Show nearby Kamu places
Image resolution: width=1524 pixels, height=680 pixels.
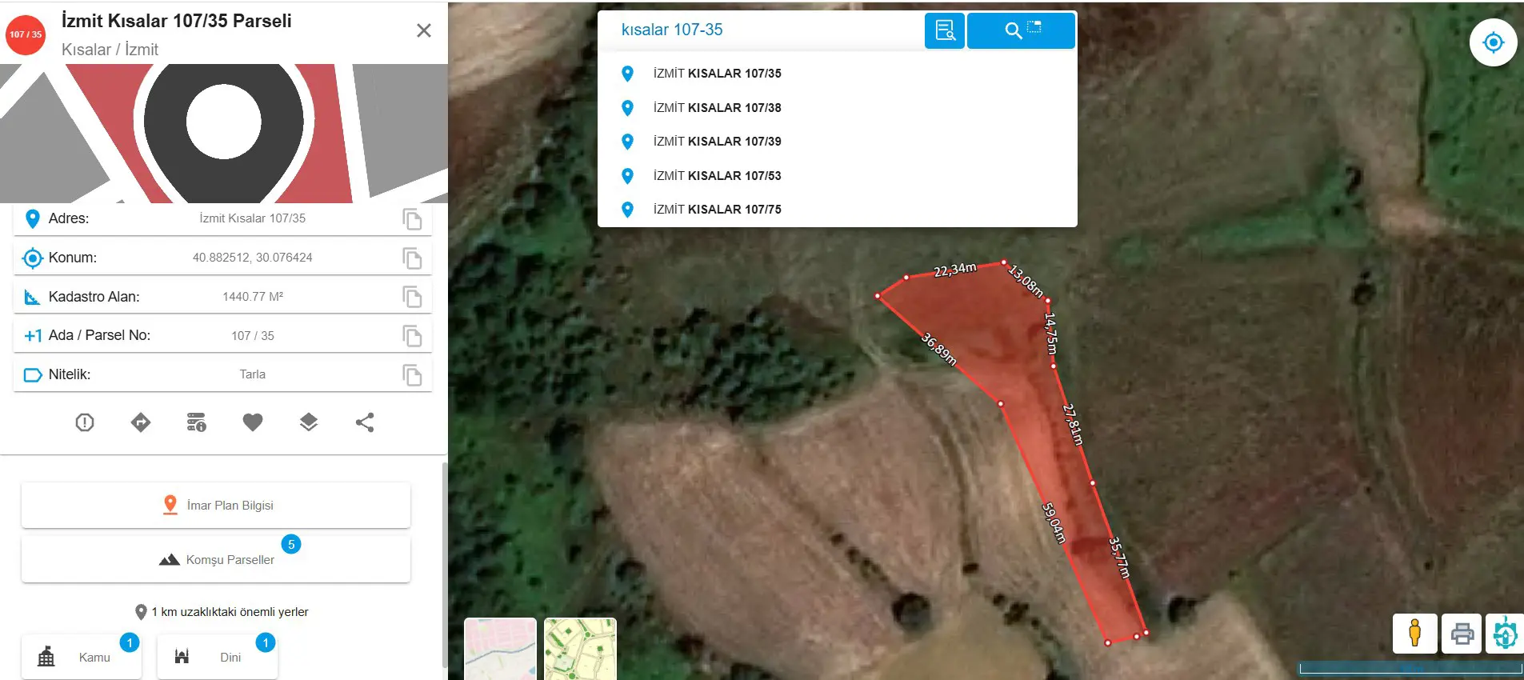82,657
